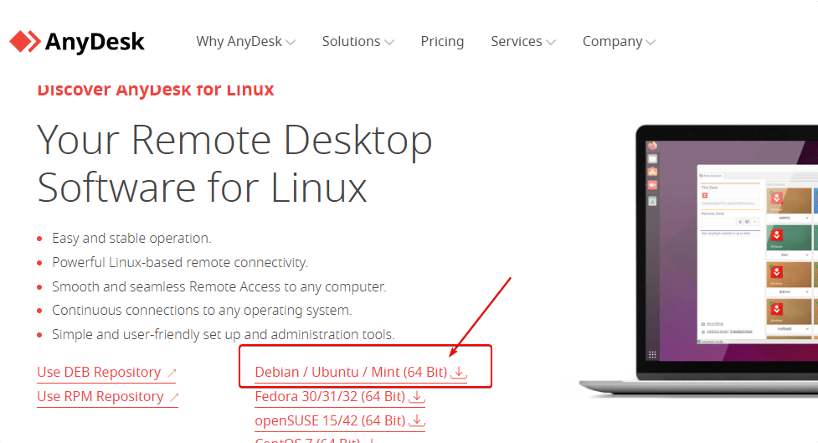
Task: Download openSUSE 15/42 (64 Bit)
Action: [329, 420]
